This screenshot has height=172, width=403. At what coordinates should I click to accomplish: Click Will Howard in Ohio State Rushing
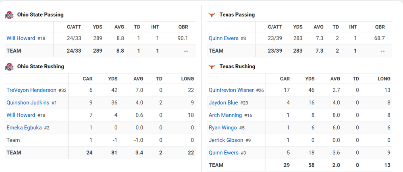[21, 115]
